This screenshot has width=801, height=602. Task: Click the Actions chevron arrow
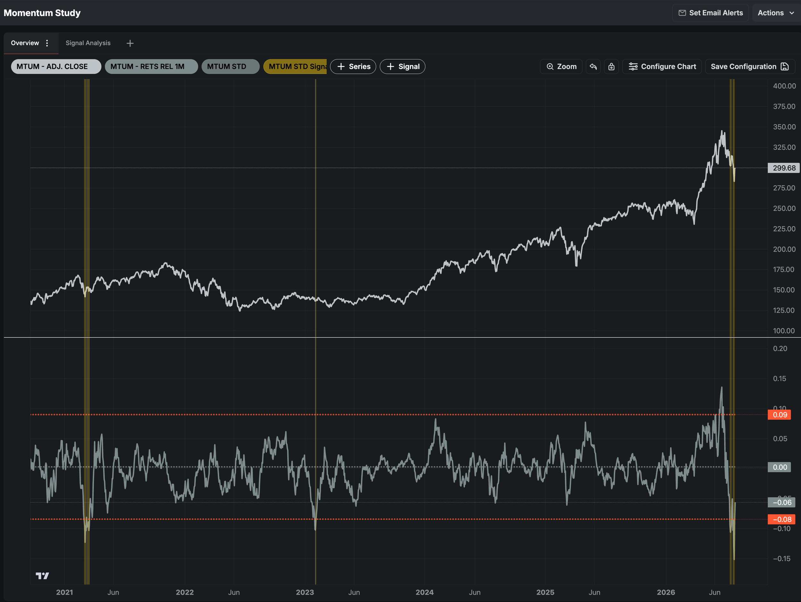pos(792,13)
